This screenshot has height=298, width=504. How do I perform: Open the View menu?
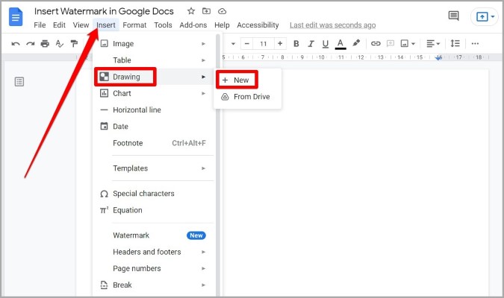[x=81, y=25]
